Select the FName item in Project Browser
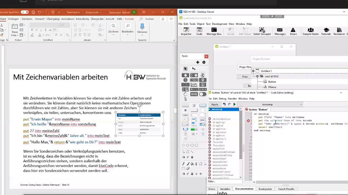 click(272, 87)
